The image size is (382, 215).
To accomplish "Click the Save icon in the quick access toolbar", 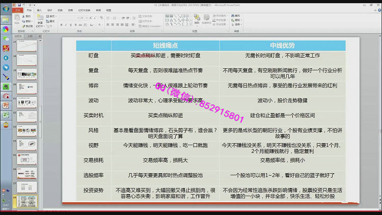I will coord(18,5).
